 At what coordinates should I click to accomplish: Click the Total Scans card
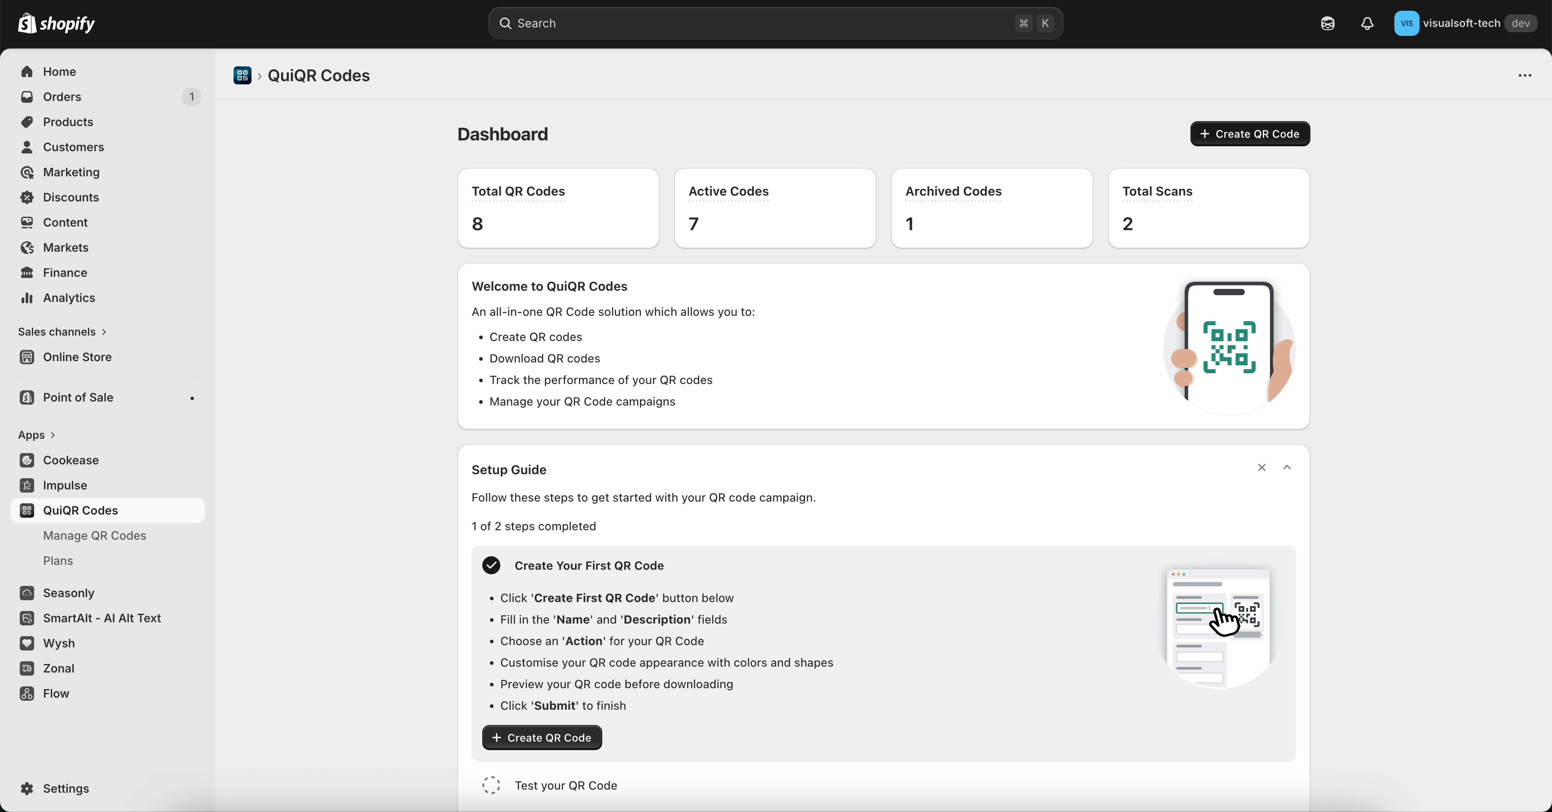tap(1208, 208)
